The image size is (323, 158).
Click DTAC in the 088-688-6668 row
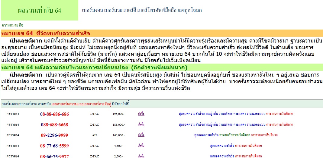95,125
